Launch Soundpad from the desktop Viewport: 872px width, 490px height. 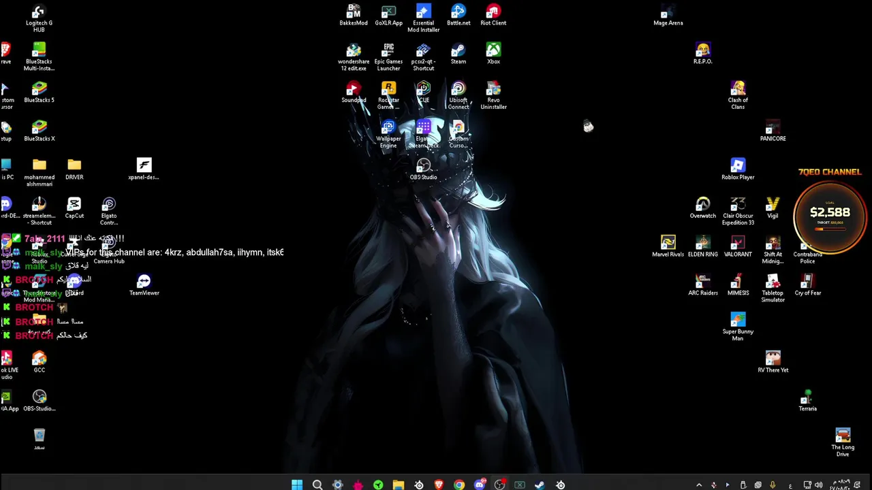point(353,93)
